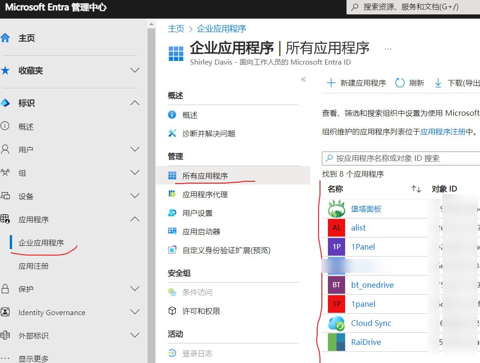
Task: Expand the 用户 submenu chevron
Action: [x=135, y=149]
